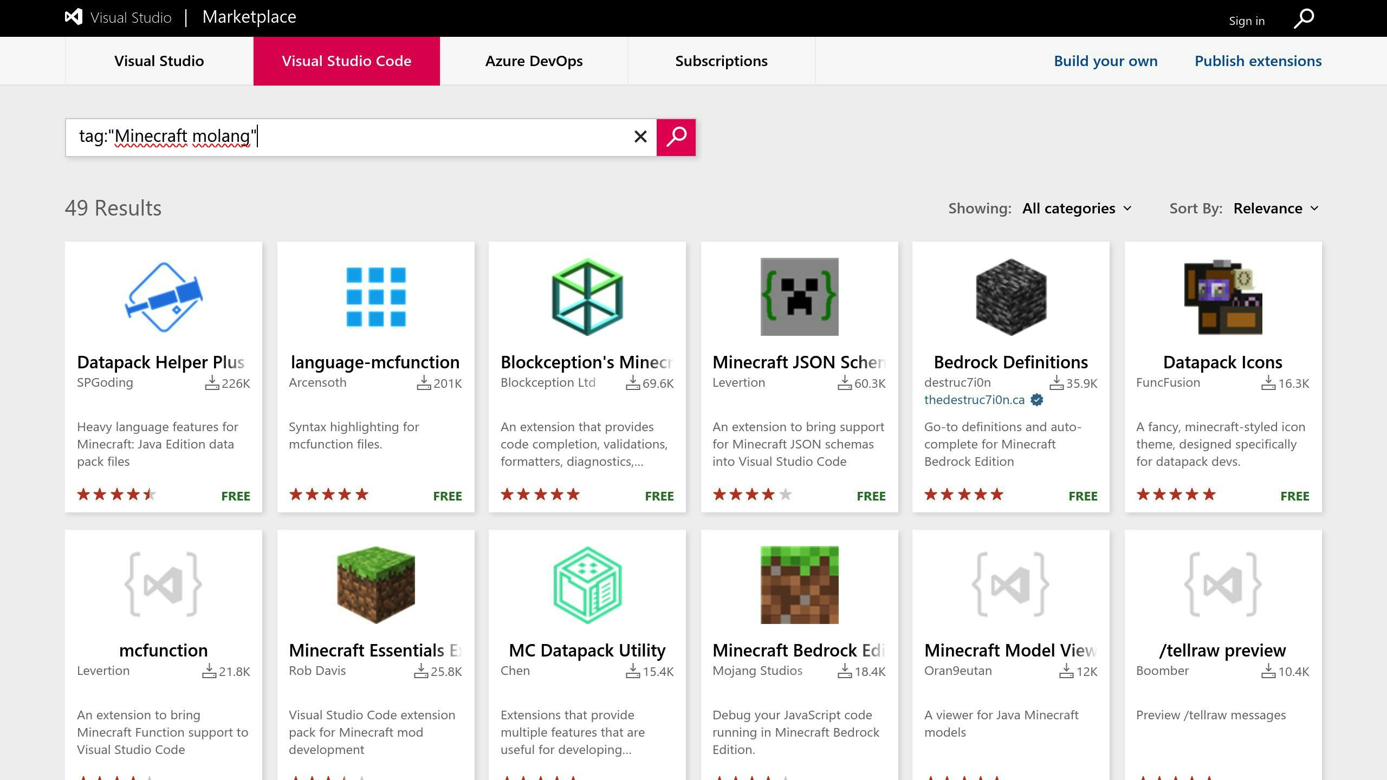Open the Bedrock Definitions extension title
The width and height of the screenshot is (1387, 780).
click(x=1010, y=362)
